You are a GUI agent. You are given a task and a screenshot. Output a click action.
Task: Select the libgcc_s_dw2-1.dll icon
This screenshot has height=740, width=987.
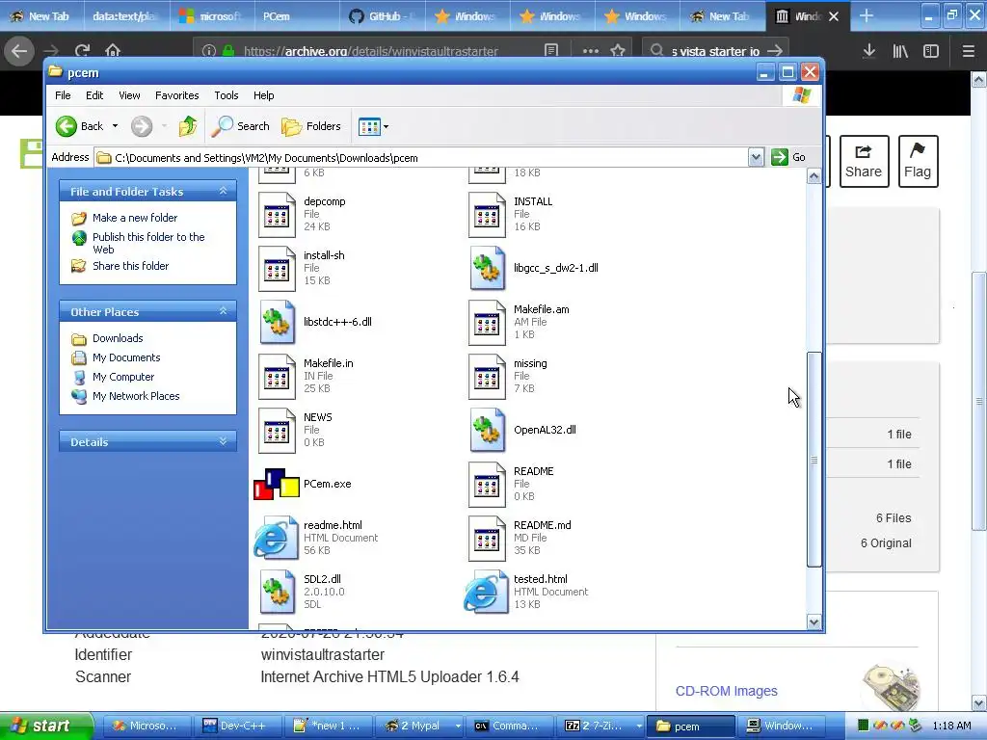tap(487, 269)
